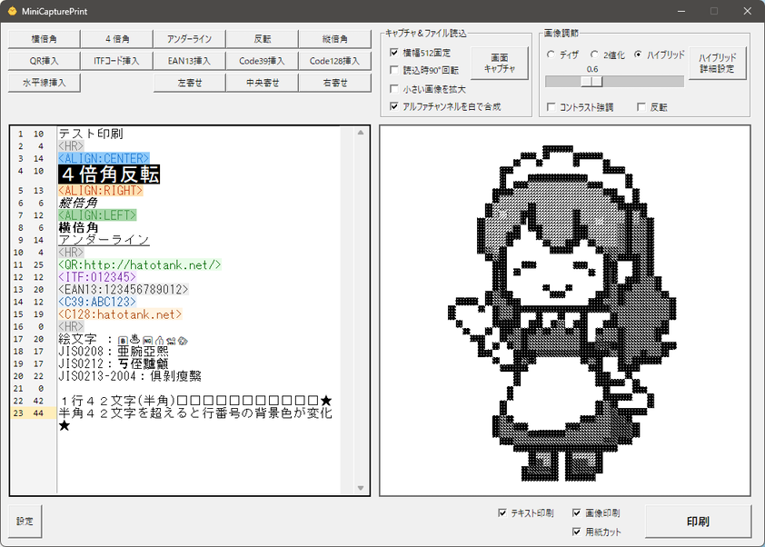This screenshot has width=765, height=547.
Task: Click the 半角42文字を超えると line
Action: [195, 419]
